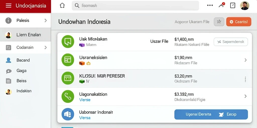
Task: Open the Usraneksislen row title
Action: (93, 57)
